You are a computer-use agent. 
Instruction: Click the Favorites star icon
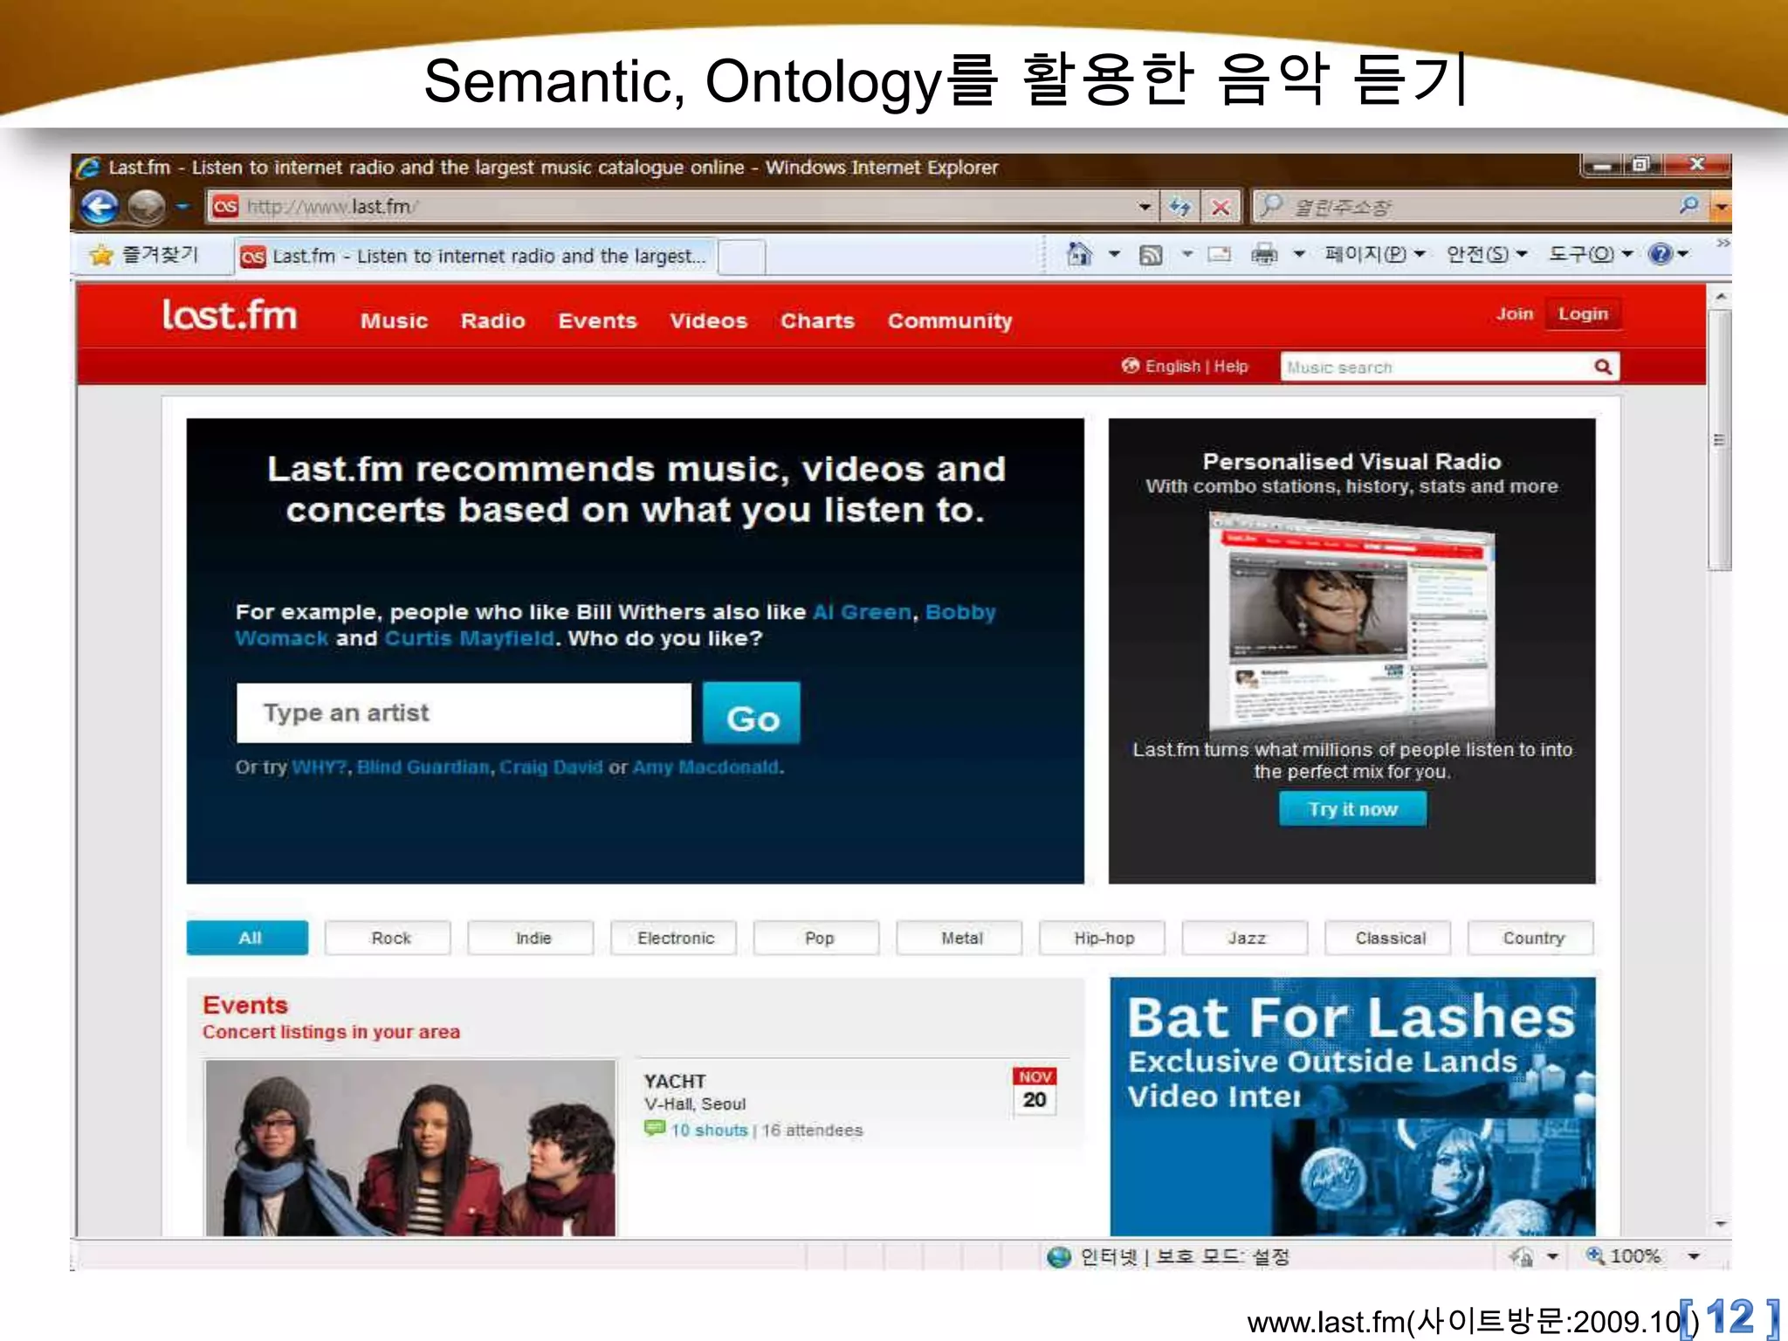101,255
